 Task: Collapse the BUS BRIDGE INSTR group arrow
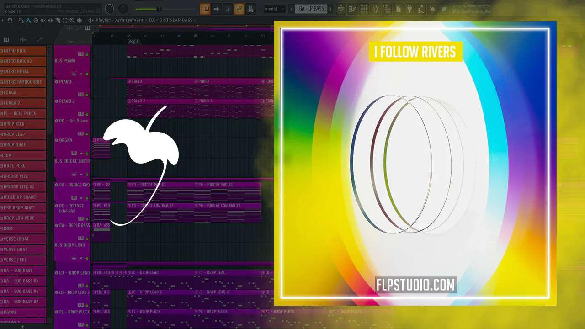(81, 175)
